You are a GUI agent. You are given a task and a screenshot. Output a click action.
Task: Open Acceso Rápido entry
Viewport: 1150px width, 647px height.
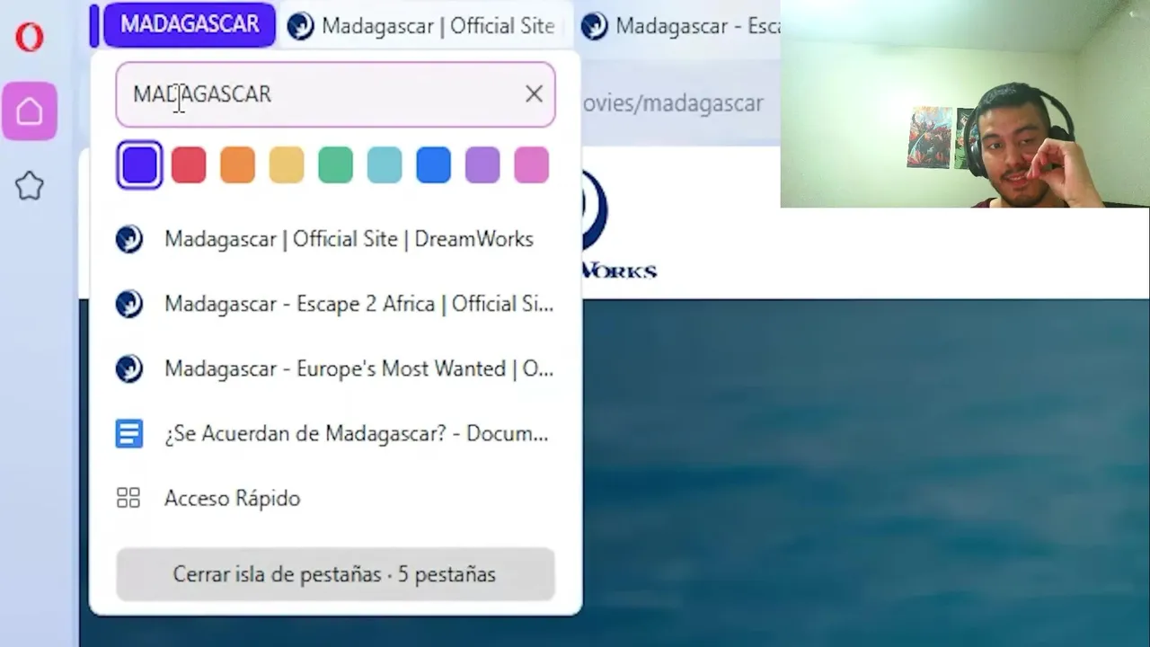335,498
